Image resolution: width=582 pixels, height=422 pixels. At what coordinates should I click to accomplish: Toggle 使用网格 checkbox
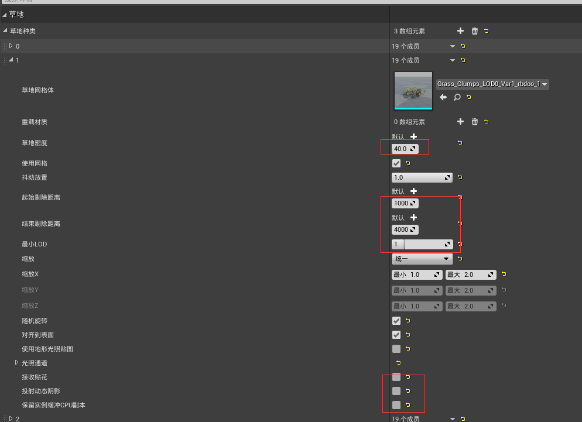pyautogui.click(x=396, y=163)
